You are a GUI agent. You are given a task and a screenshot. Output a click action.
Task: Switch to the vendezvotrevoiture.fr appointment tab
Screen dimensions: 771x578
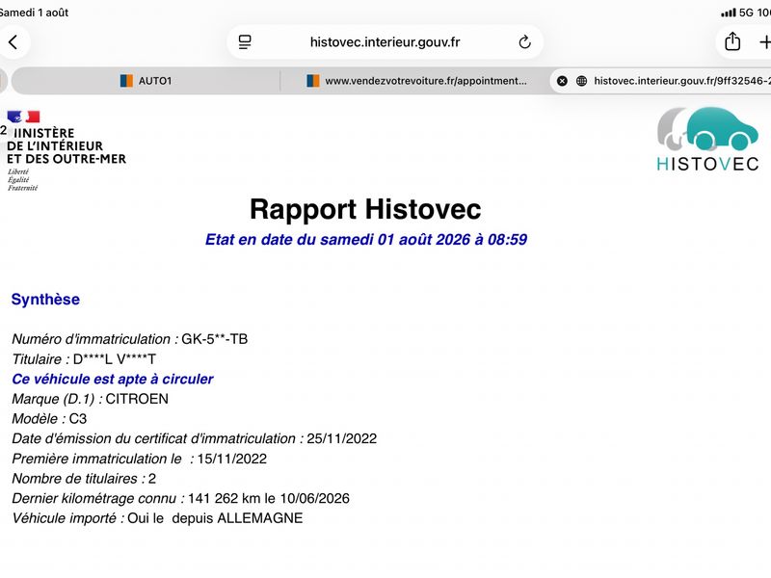(x=416, y=81)
